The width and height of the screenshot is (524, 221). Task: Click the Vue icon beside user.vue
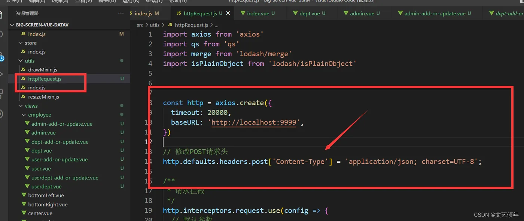click(27, 168)
